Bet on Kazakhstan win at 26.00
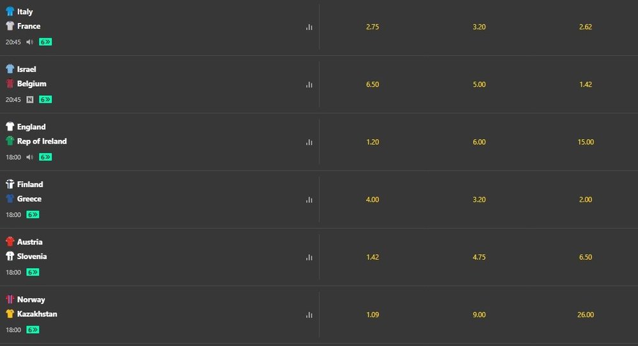Viewport: 638px width, 346px height. (585, 315)
